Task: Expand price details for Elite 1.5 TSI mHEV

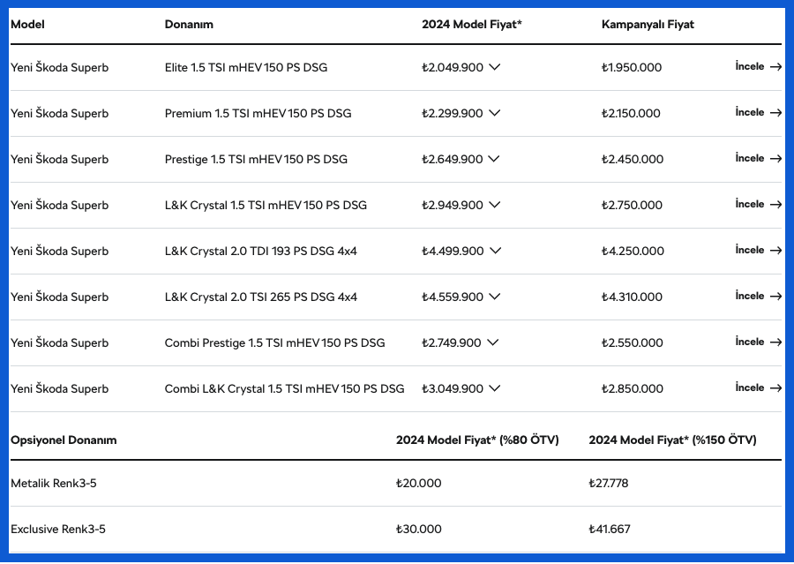Action: coord(495,67)
